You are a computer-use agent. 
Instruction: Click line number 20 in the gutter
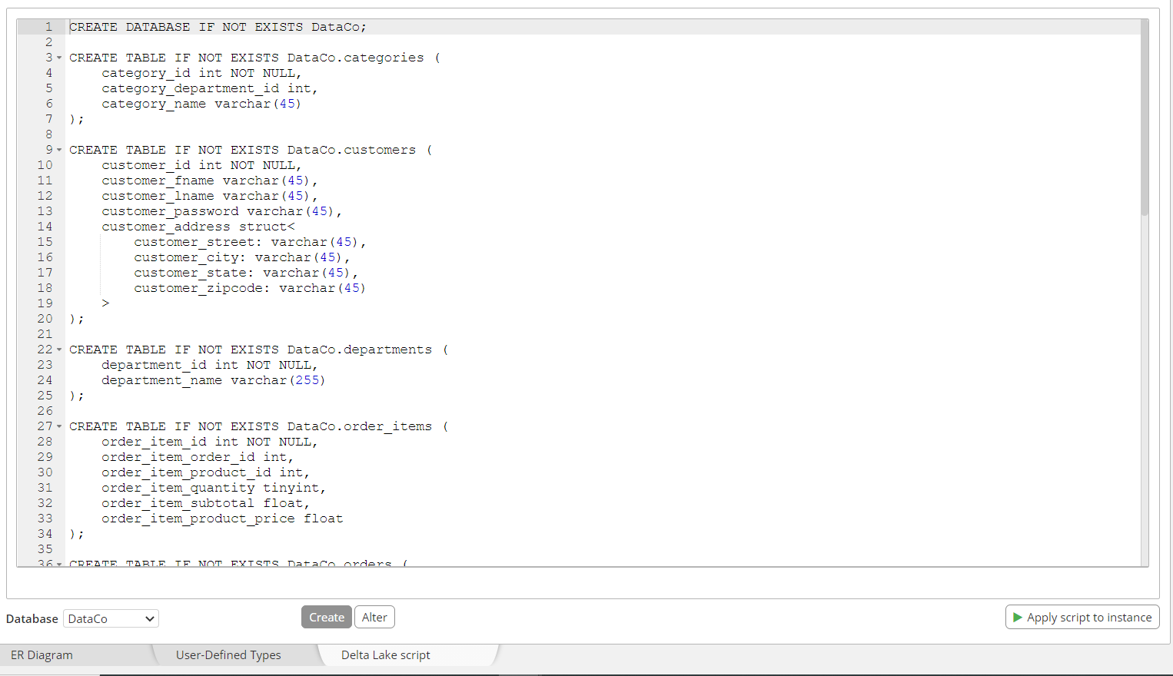pos(45,319)
